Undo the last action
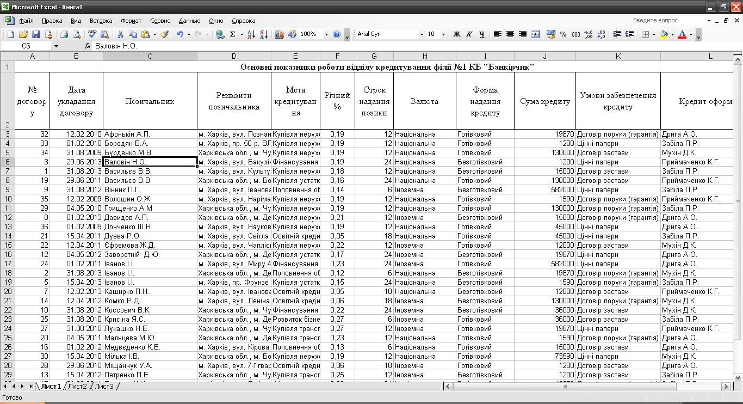743x404 pixels. (179, 34)
